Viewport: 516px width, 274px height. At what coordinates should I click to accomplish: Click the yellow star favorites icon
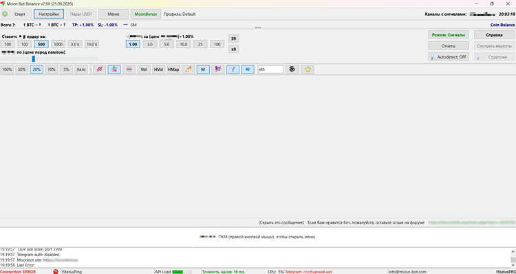coord(308,70)
